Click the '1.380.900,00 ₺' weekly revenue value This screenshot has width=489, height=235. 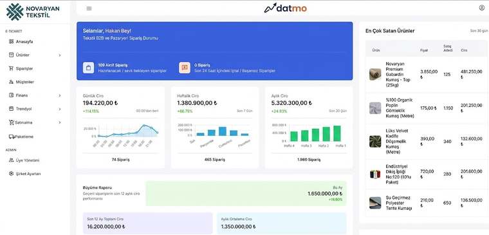tap(197, 102)
